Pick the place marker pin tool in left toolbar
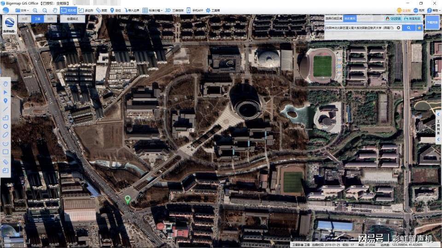 [6, 101]
